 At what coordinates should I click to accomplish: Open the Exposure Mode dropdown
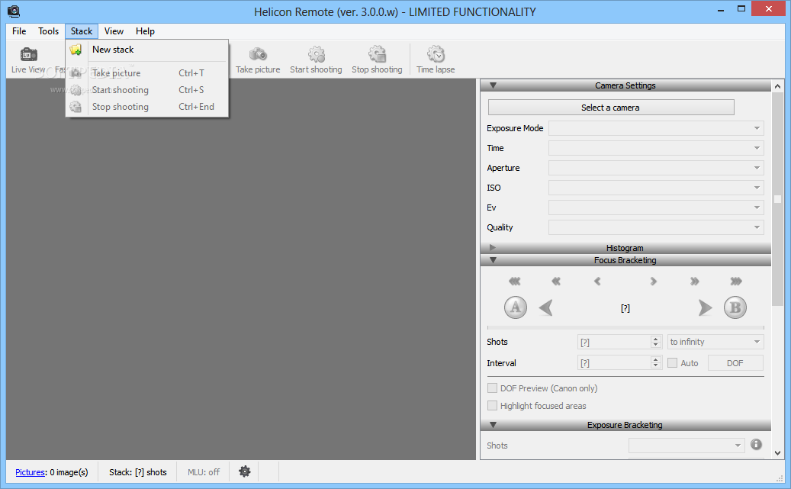pos(656,128)
